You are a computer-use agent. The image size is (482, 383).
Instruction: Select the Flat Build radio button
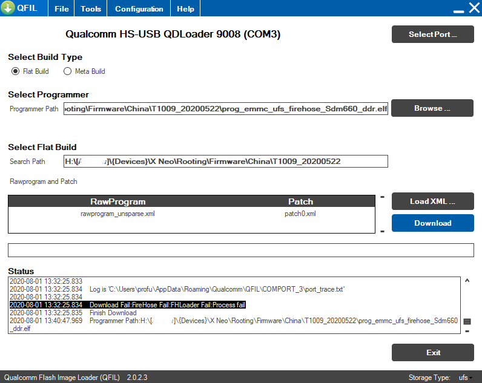click(x=16, y=71)
